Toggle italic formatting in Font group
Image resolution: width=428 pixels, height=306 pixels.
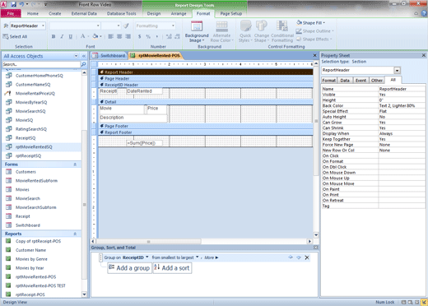click(x=62, y=36)
